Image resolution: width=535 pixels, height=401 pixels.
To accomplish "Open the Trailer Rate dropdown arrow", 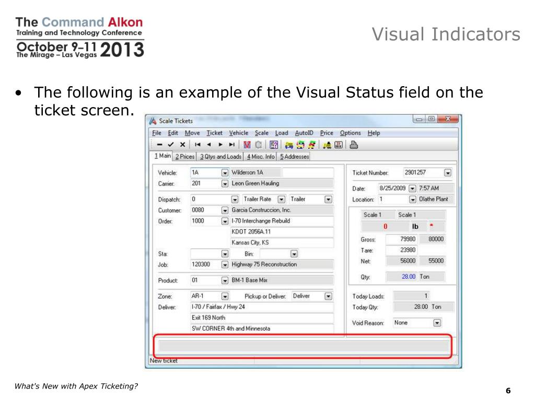I will [x=282, y=199].
